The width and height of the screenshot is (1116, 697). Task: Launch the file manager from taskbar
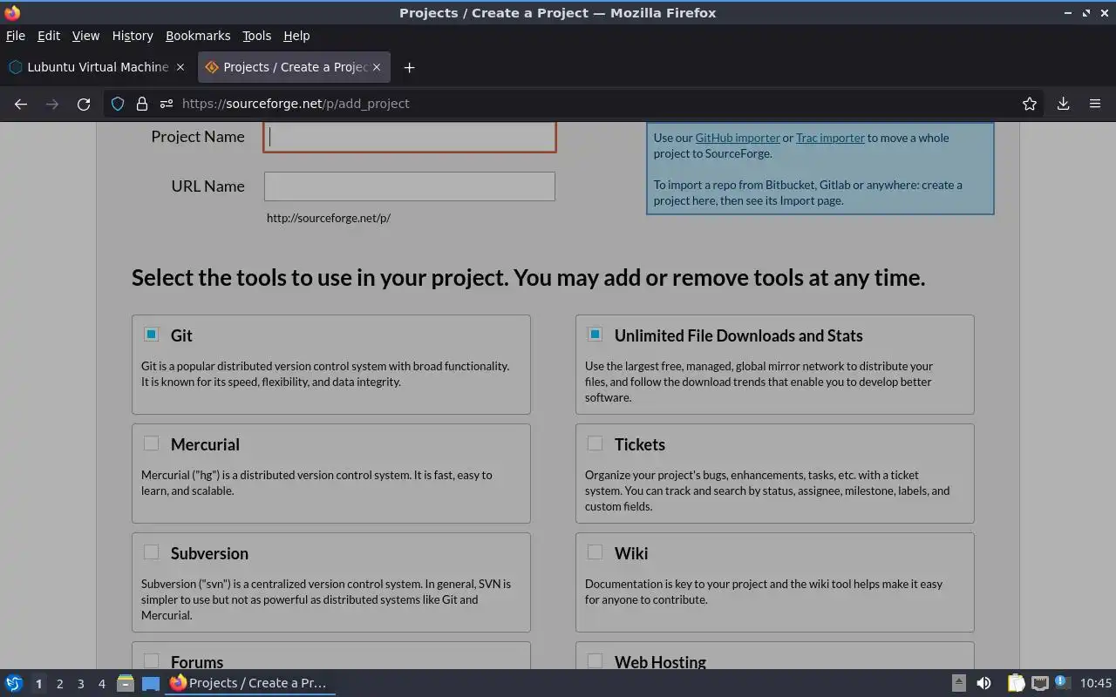[125, 683]
